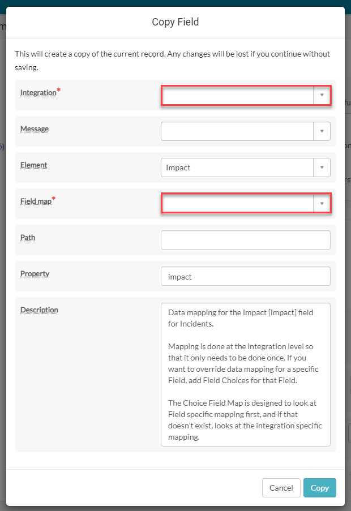Viewport: 351px width, 511px height.
Task: Expand the Message dropdown arrow
Action: click(x=322, y=131)
